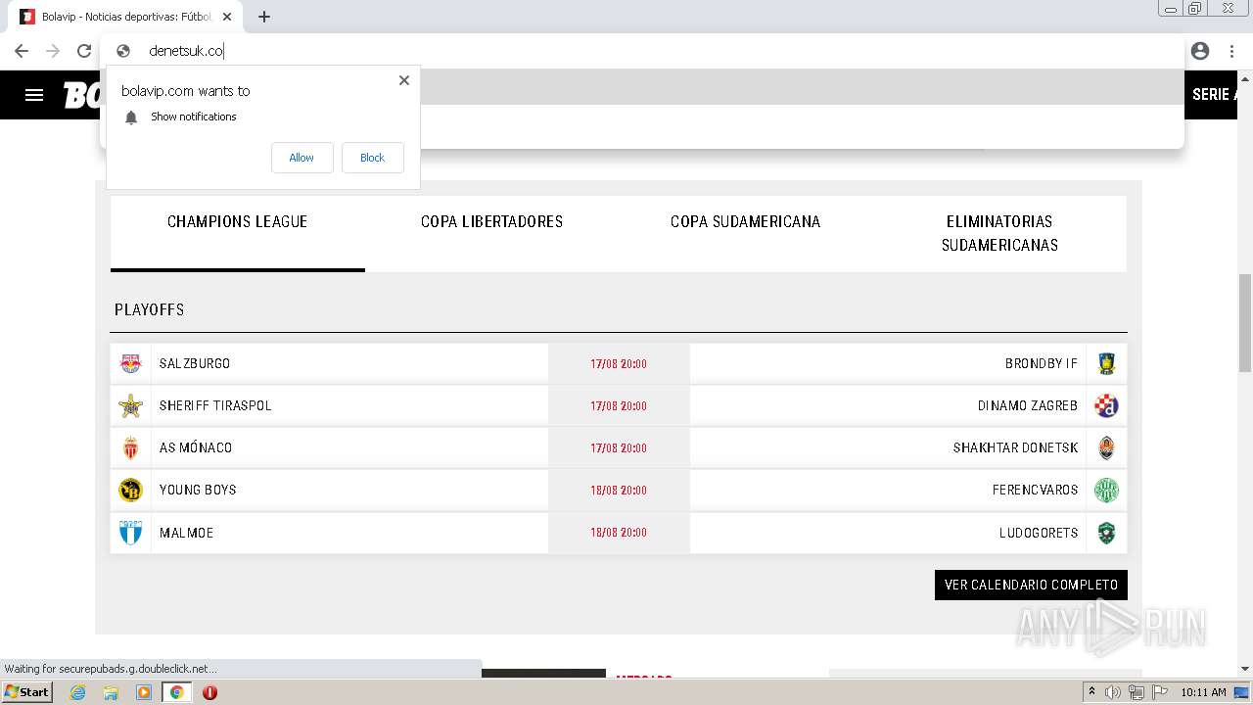Open Ver Calendario Completo button
Image resolution: width=1253 pixels, height=705 pixels.
click(x=1031, y=585)
